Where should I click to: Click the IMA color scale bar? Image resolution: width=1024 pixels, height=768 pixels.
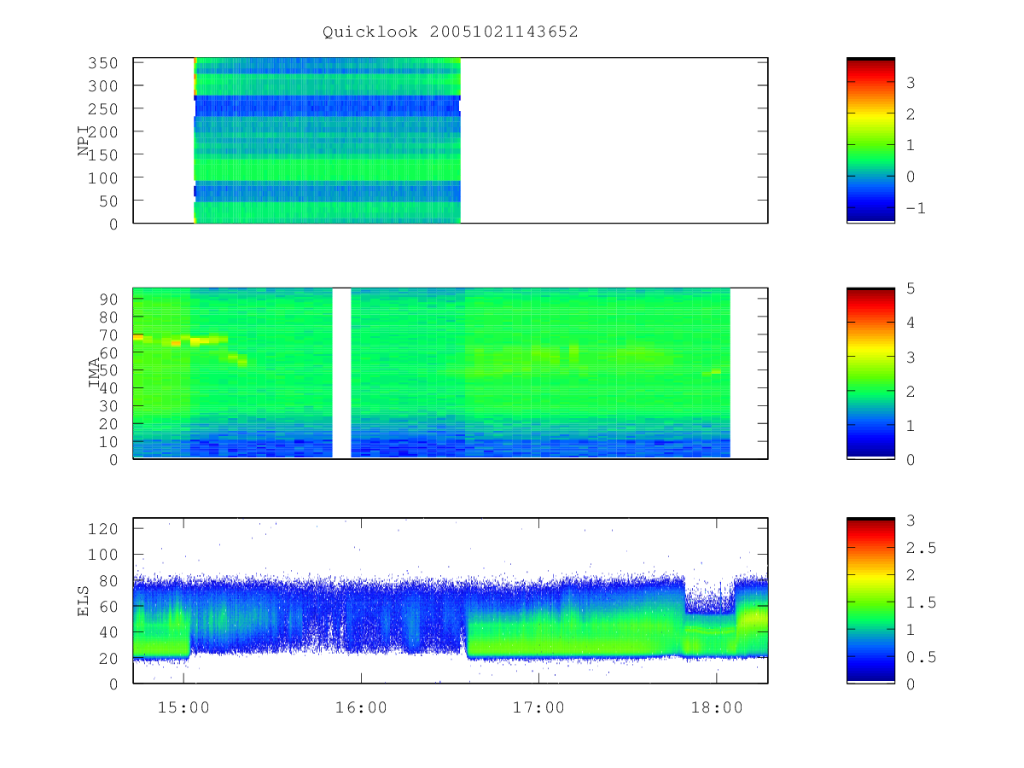870,373
